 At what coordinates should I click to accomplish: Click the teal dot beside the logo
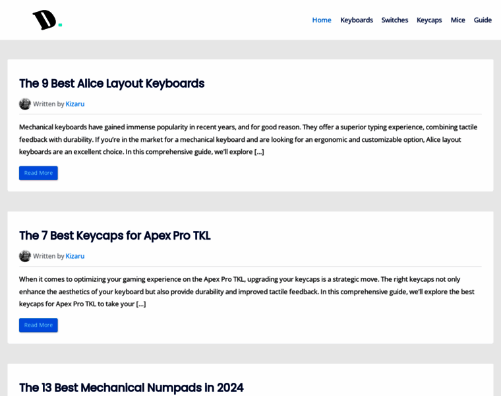[60, 25]
